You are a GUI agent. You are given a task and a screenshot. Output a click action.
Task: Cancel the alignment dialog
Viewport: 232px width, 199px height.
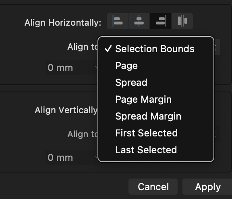[153, 187]
